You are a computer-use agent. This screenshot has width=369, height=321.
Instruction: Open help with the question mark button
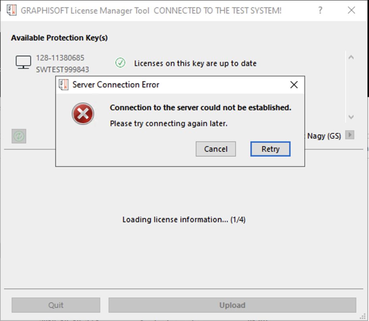pyautogui.click(x=320, y=10)
